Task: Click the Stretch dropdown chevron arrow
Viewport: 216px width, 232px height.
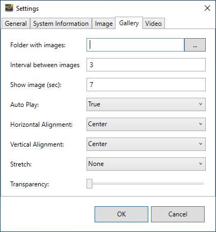Action: (200, 164)
